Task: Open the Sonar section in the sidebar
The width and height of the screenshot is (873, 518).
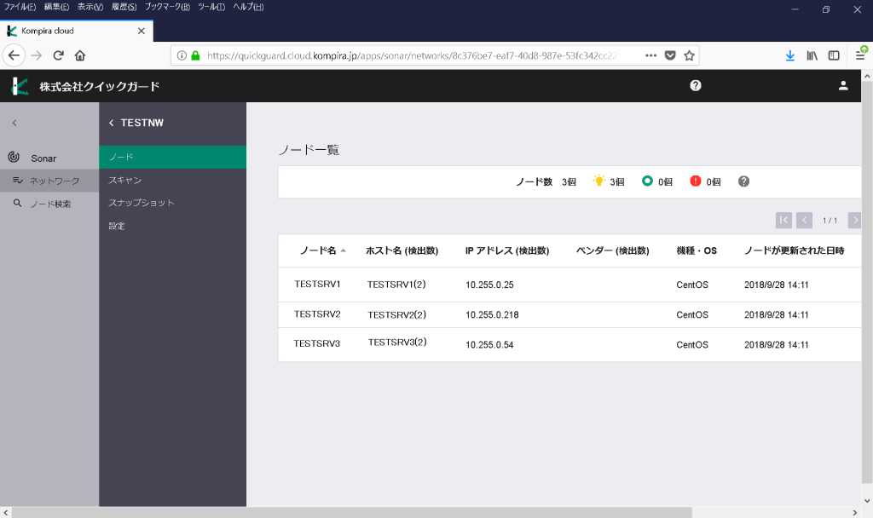Action: click(x=34, y=158)
